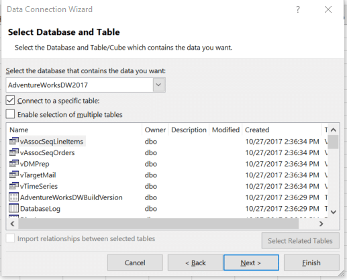Sort the table list by Owner column header
This screenshot has width=347, height=280.
click(155, 130)
